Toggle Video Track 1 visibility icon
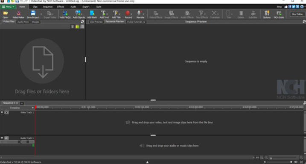The width and height of the screenshot is (306, 164). click(7, 112)
